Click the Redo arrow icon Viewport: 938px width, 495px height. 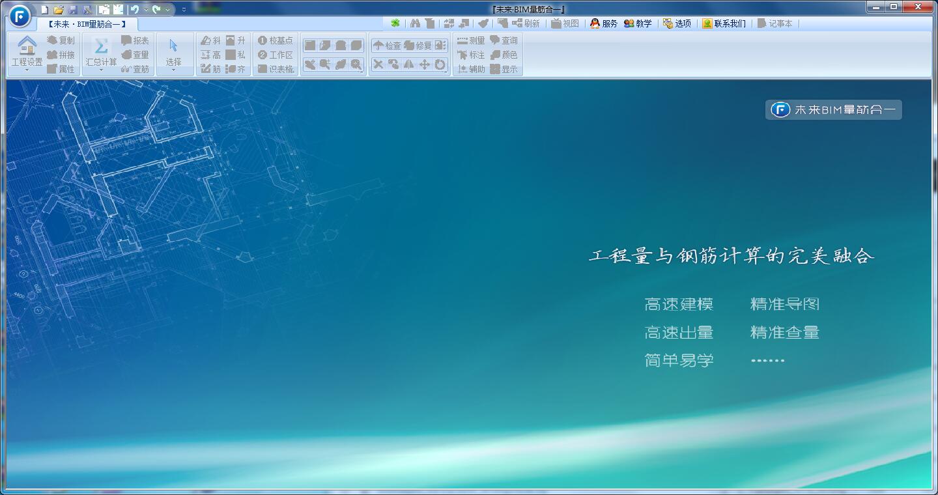[156, 10]
